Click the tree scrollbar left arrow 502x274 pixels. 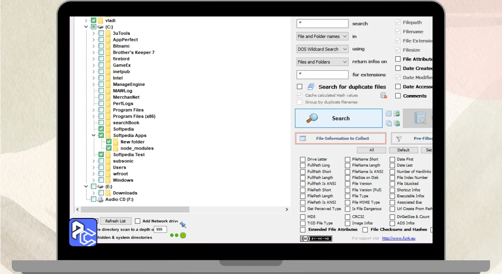[x=77, y=209]
